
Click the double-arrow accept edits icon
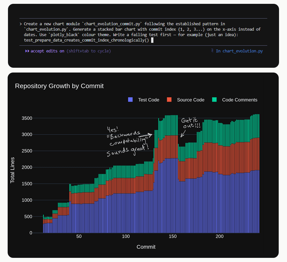coord(27,51)
